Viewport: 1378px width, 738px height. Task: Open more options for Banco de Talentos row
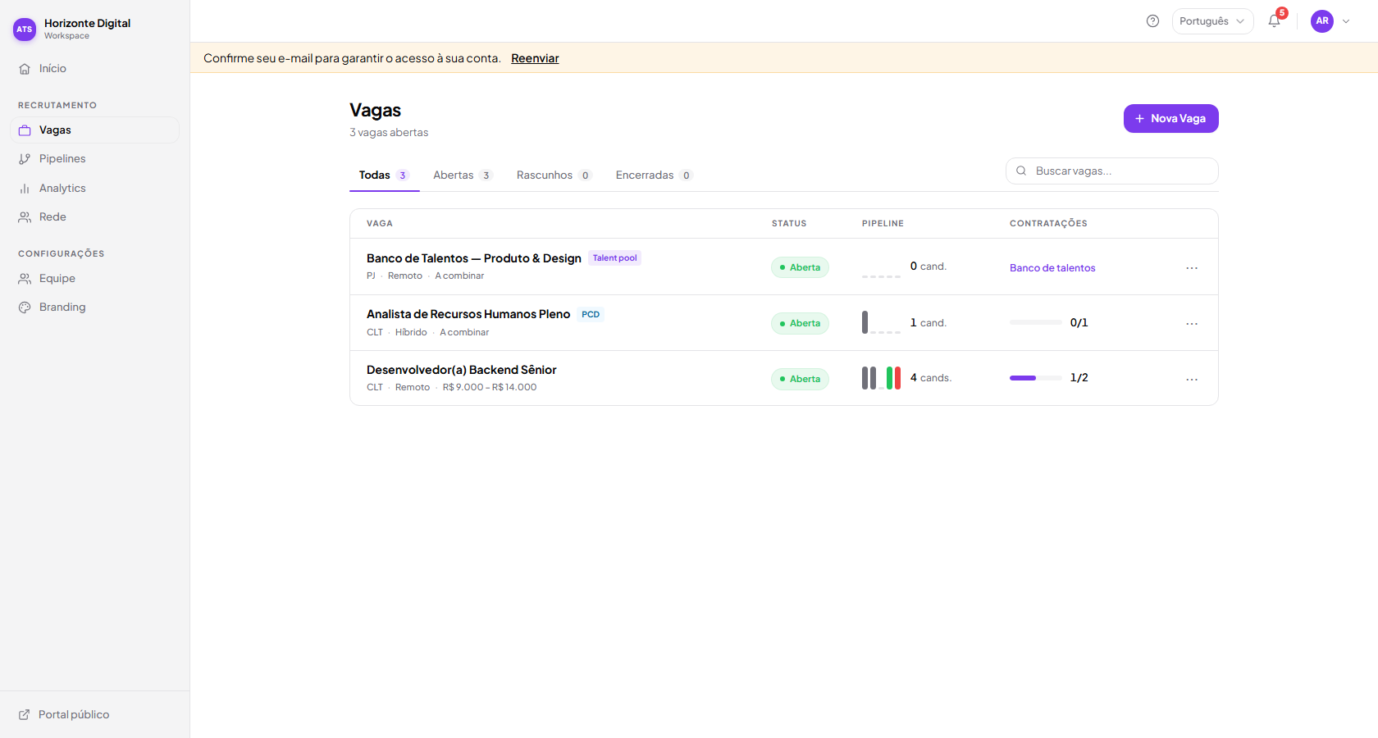pyautogui.click(x=1192, y=268)
